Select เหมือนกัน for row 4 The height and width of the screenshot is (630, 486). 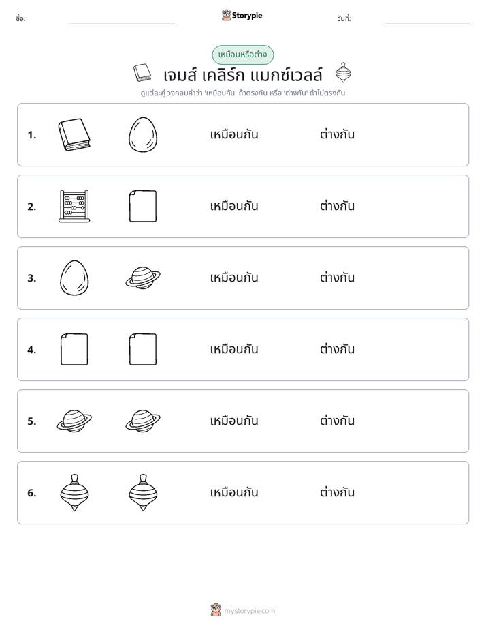click(x=234, y=349)
